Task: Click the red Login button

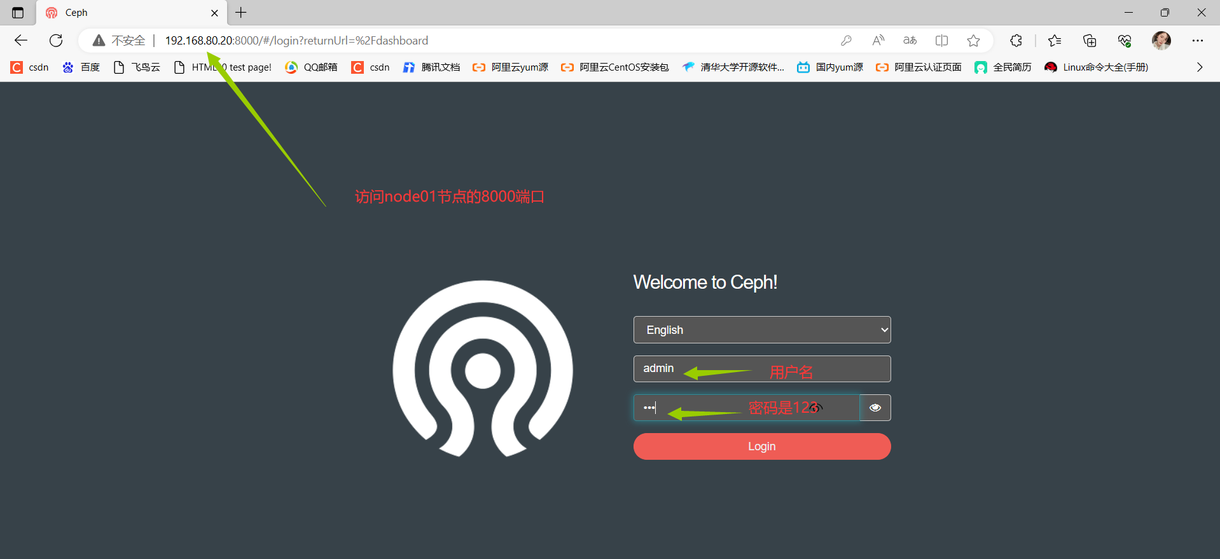Action: 762,446
